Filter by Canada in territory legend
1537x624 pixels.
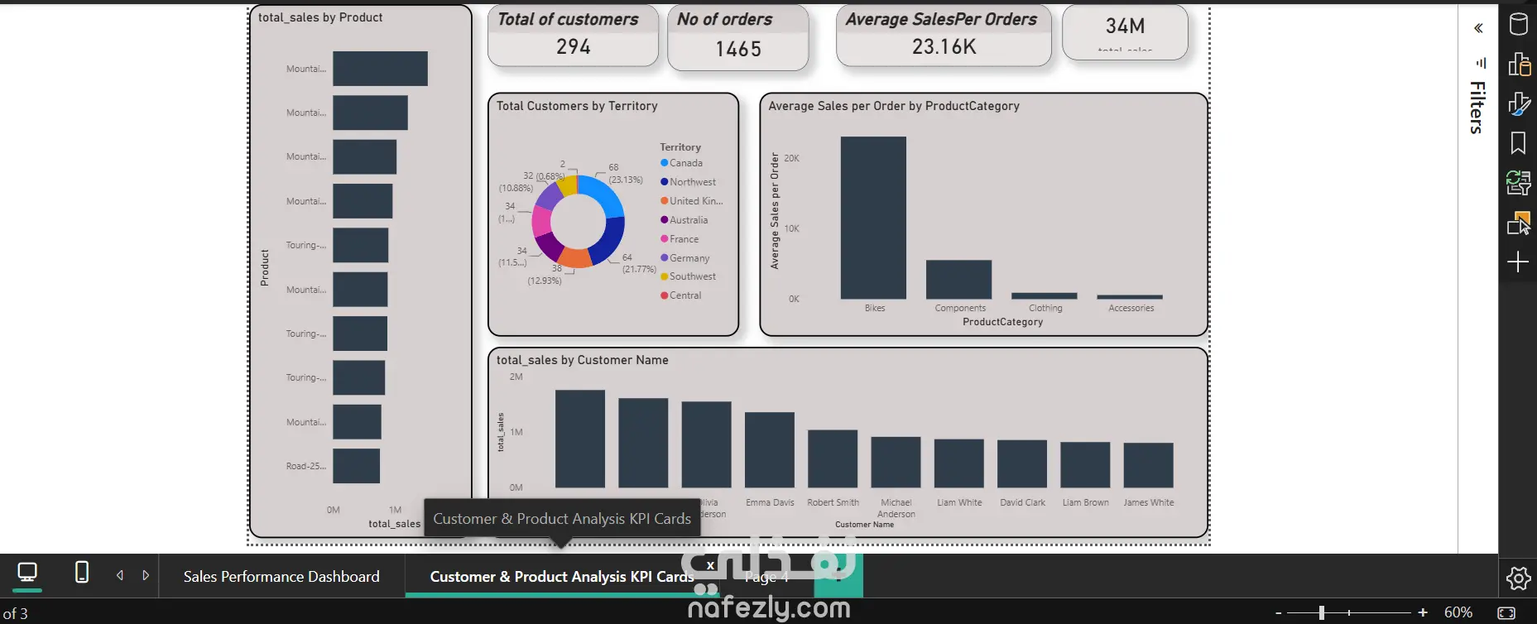[682, 163]
